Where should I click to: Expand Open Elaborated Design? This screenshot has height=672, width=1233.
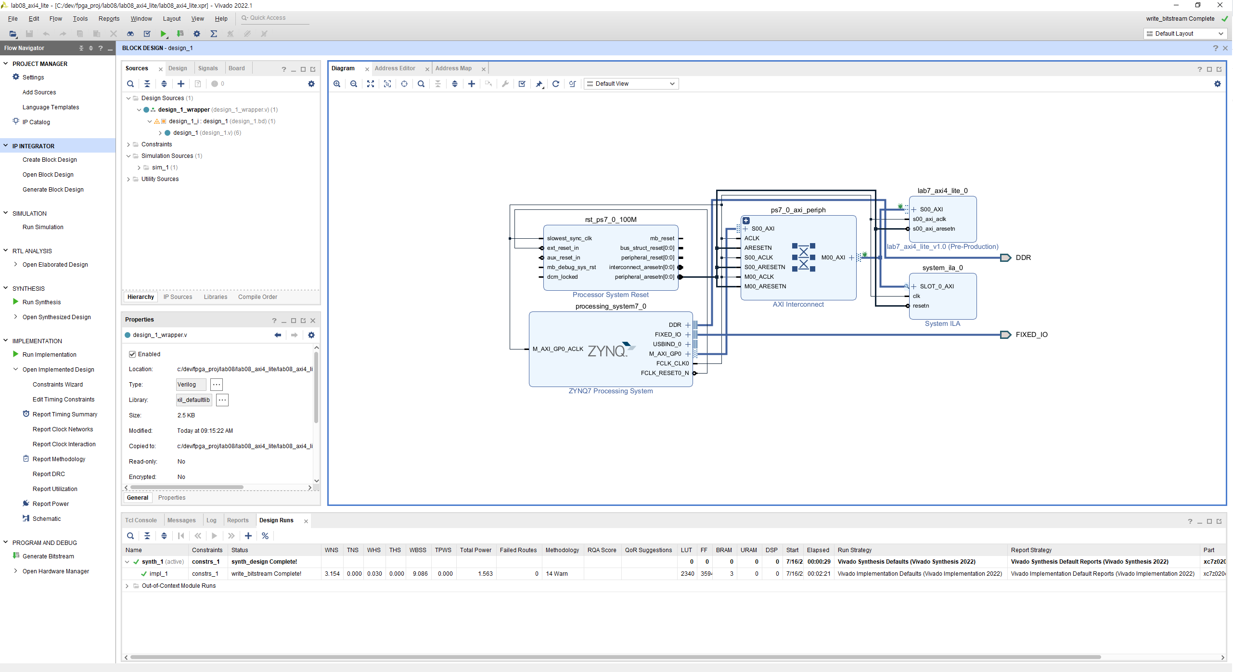(x=16, y=264)
